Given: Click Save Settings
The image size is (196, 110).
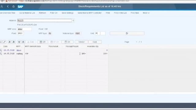Looking at the screenshot, I should click(x=68, y=13).
